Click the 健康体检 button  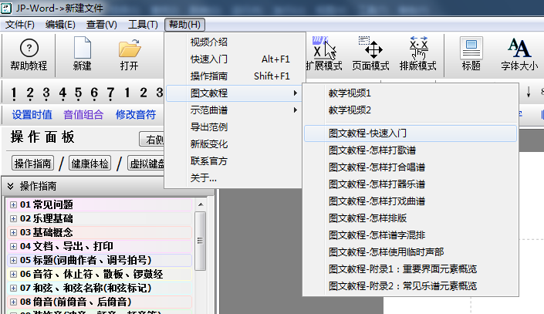(90, 163)
